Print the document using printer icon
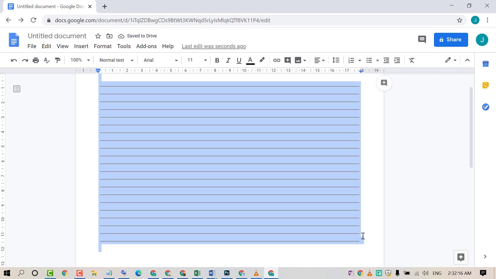Screen dimensions: 496x279 [36, 60]
